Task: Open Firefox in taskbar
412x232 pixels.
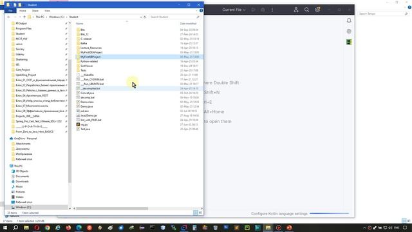Action: [68, 227]
